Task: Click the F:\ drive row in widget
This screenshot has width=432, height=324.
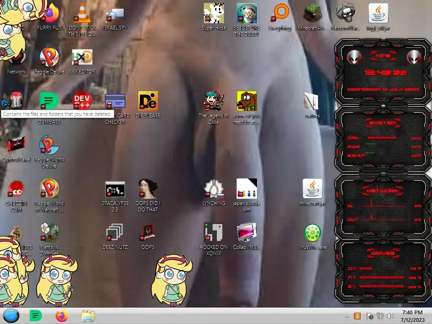Action: click(x=385, y=277)
